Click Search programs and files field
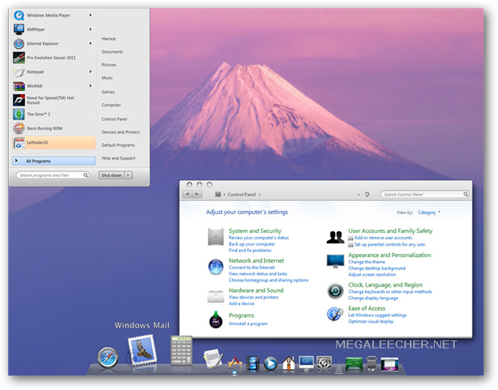This screenshot has width=498, height=390. (x=53, y=175)
